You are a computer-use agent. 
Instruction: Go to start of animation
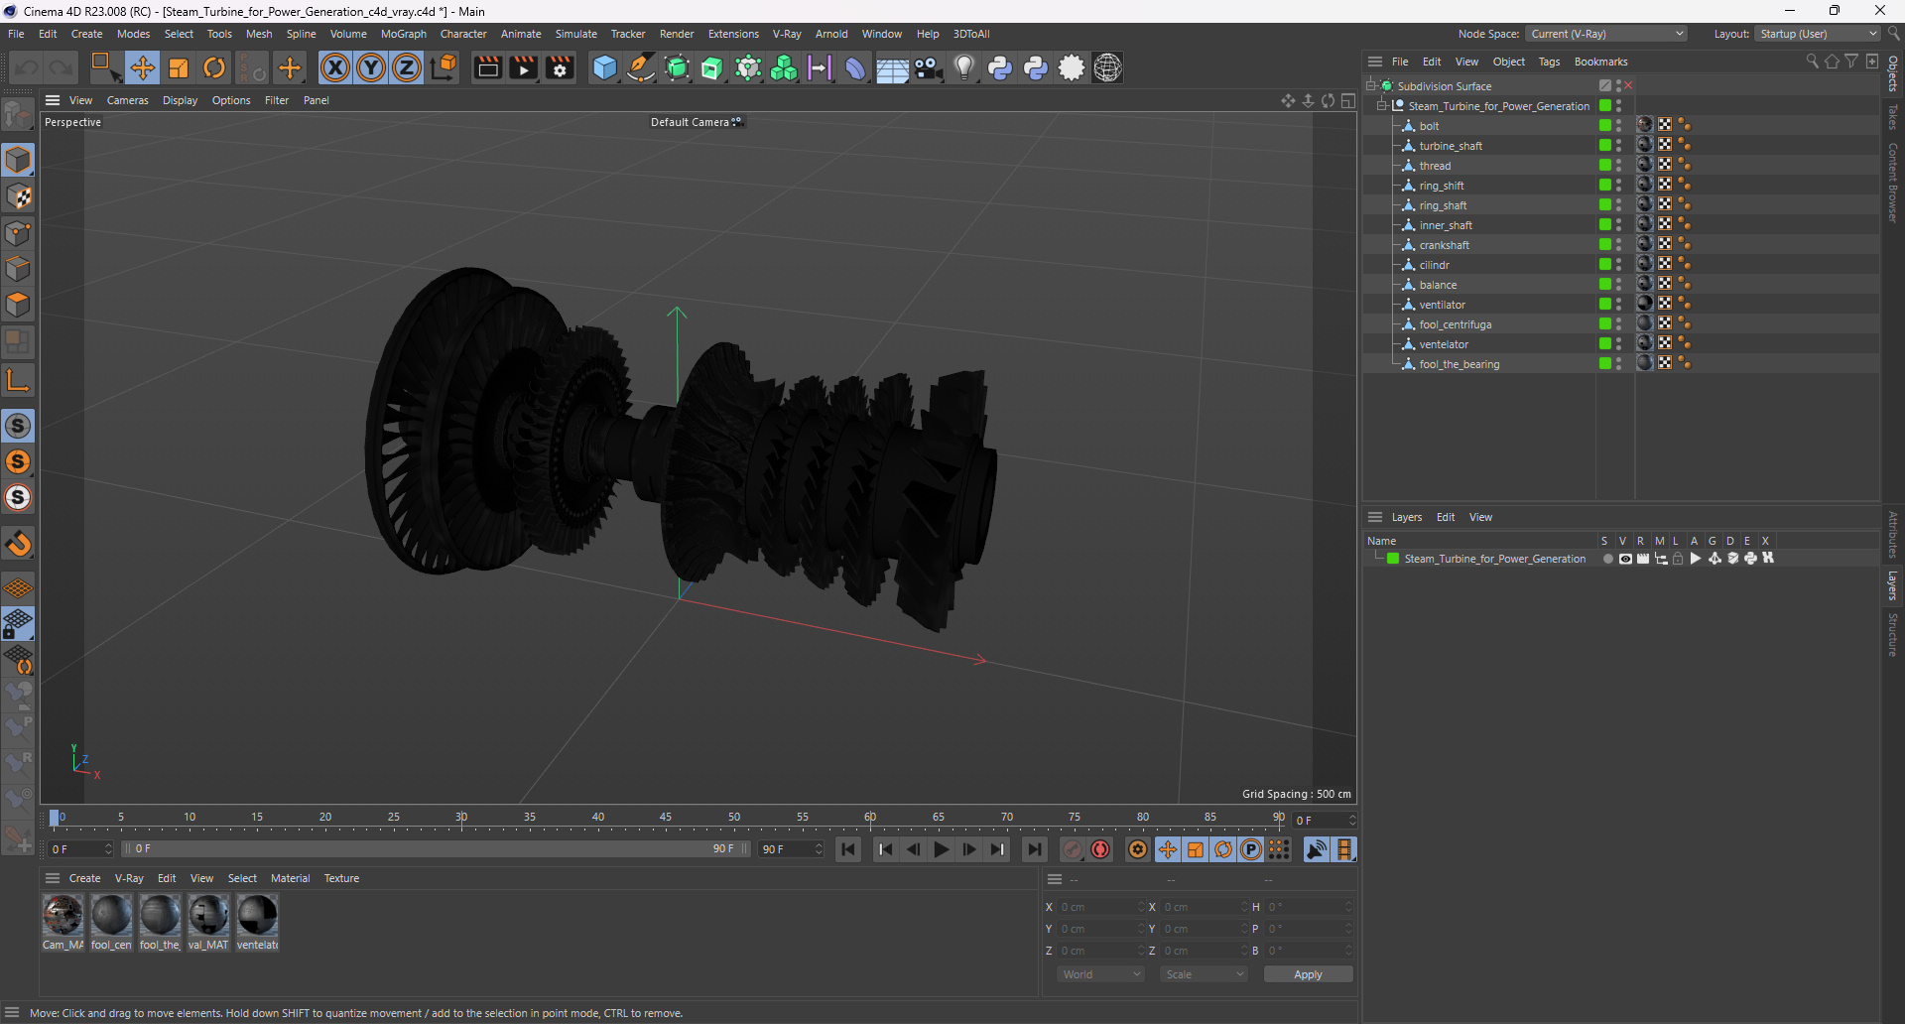pos(848,849)
